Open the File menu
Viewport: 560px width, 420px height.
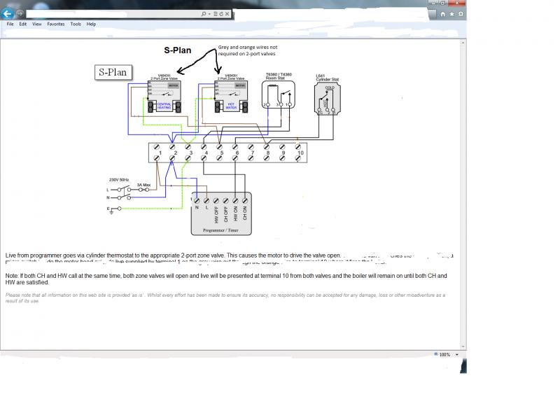point(10,24)
